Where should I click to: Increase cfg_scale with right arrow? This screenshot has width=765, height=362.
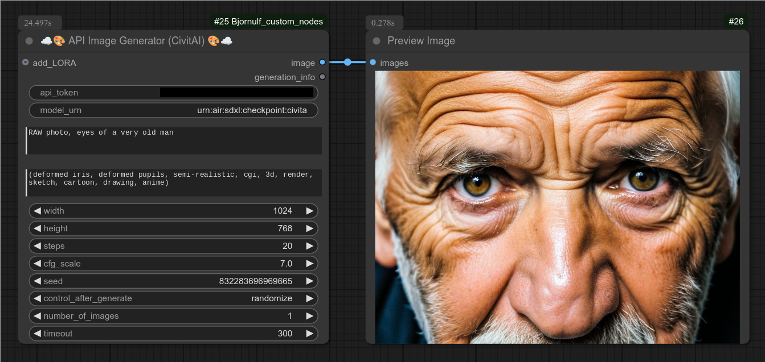coord(309,264)
